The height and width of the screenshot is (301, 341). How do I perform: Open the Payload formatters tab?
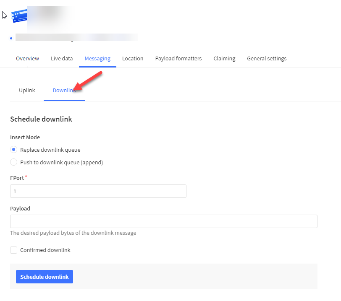click(178, 59)
